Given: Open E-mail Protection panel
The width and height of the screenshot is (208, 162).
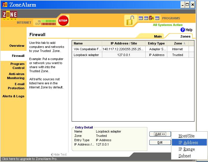Looking at the screenshot, I should [16, 86].
